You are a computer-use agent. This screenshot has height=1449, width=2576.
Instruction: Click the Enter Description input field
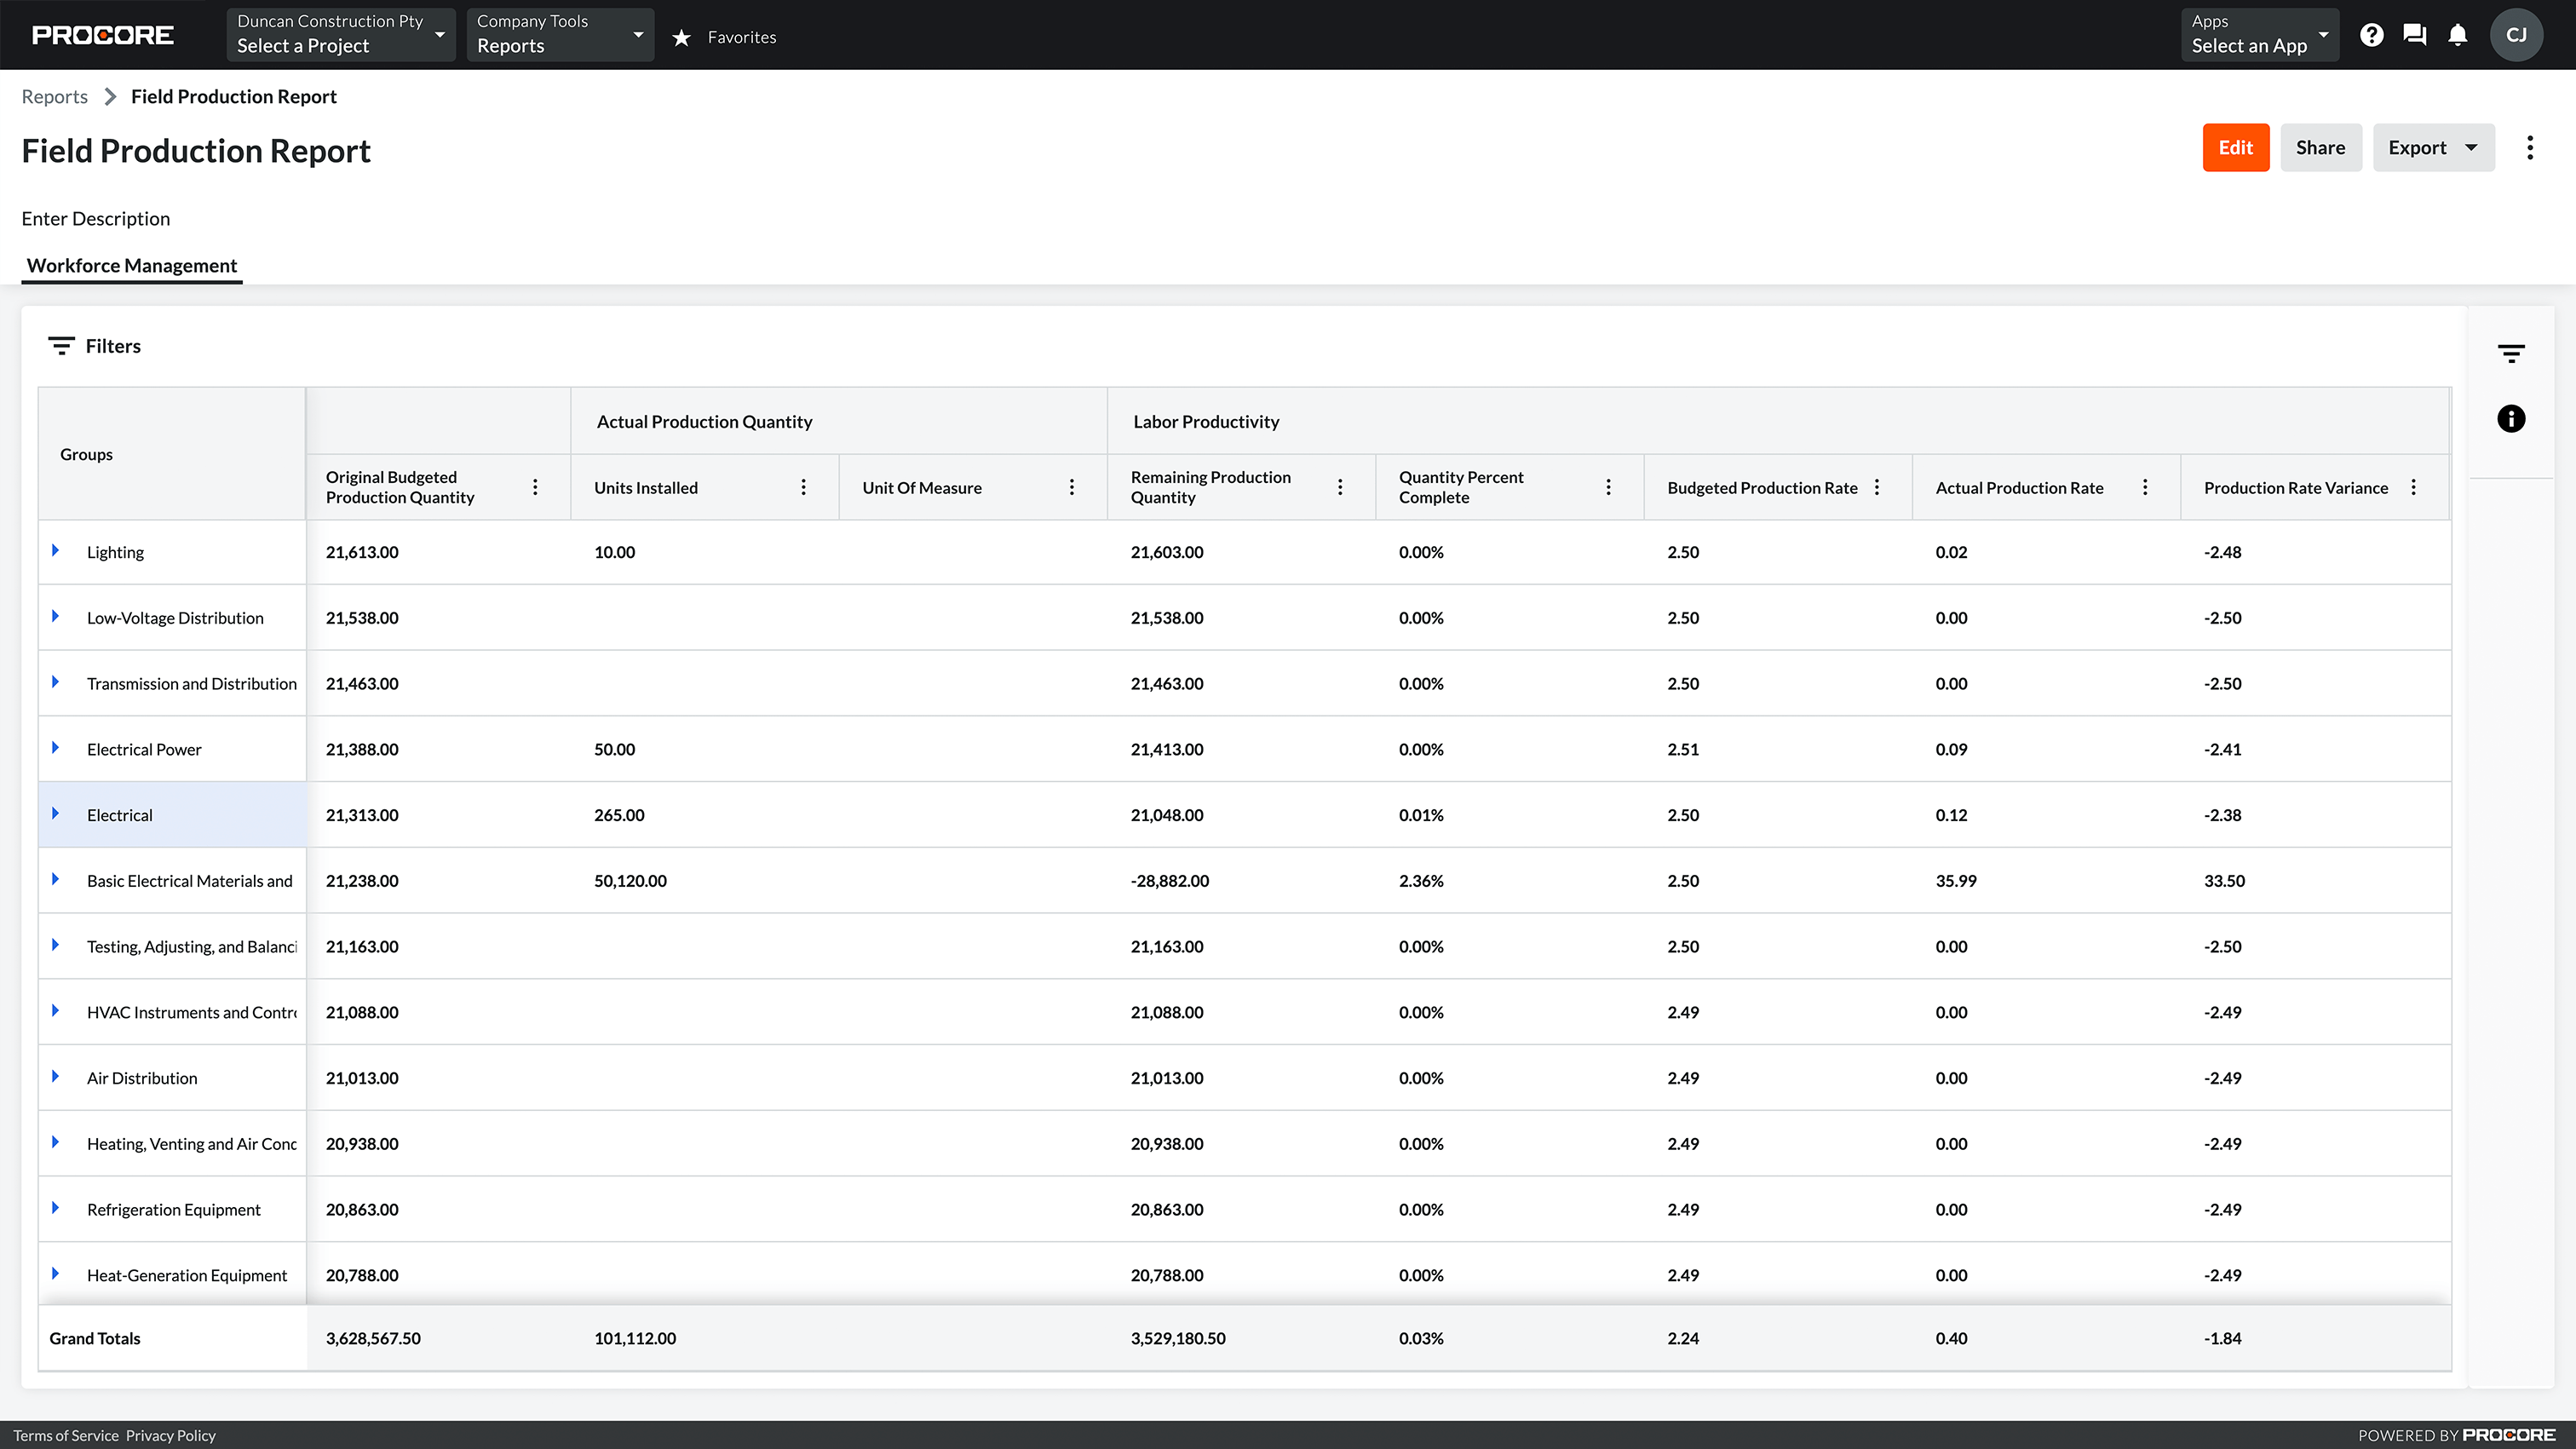pyautogui.click(x=94, y=217)
